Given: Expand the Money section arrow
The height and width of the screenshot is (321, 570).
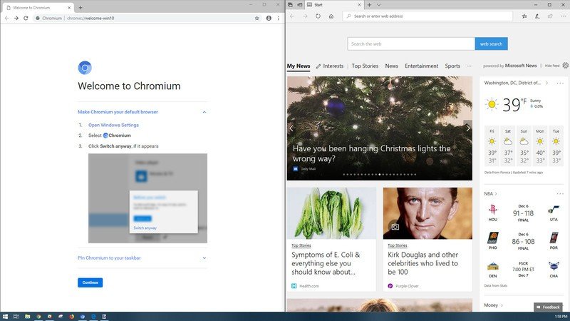Looking at the screenshot, I should tap(502, 305).
